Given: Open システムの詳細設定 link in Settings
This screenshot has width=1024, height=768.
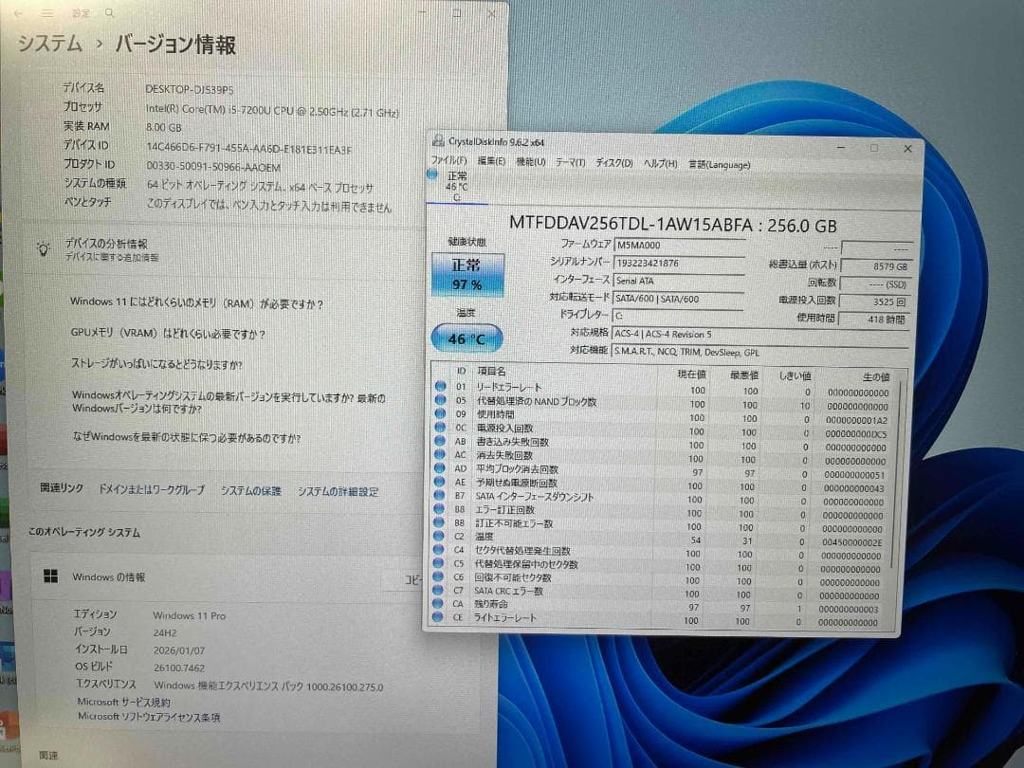Looking at the screenshot, I should pos(338,492).
